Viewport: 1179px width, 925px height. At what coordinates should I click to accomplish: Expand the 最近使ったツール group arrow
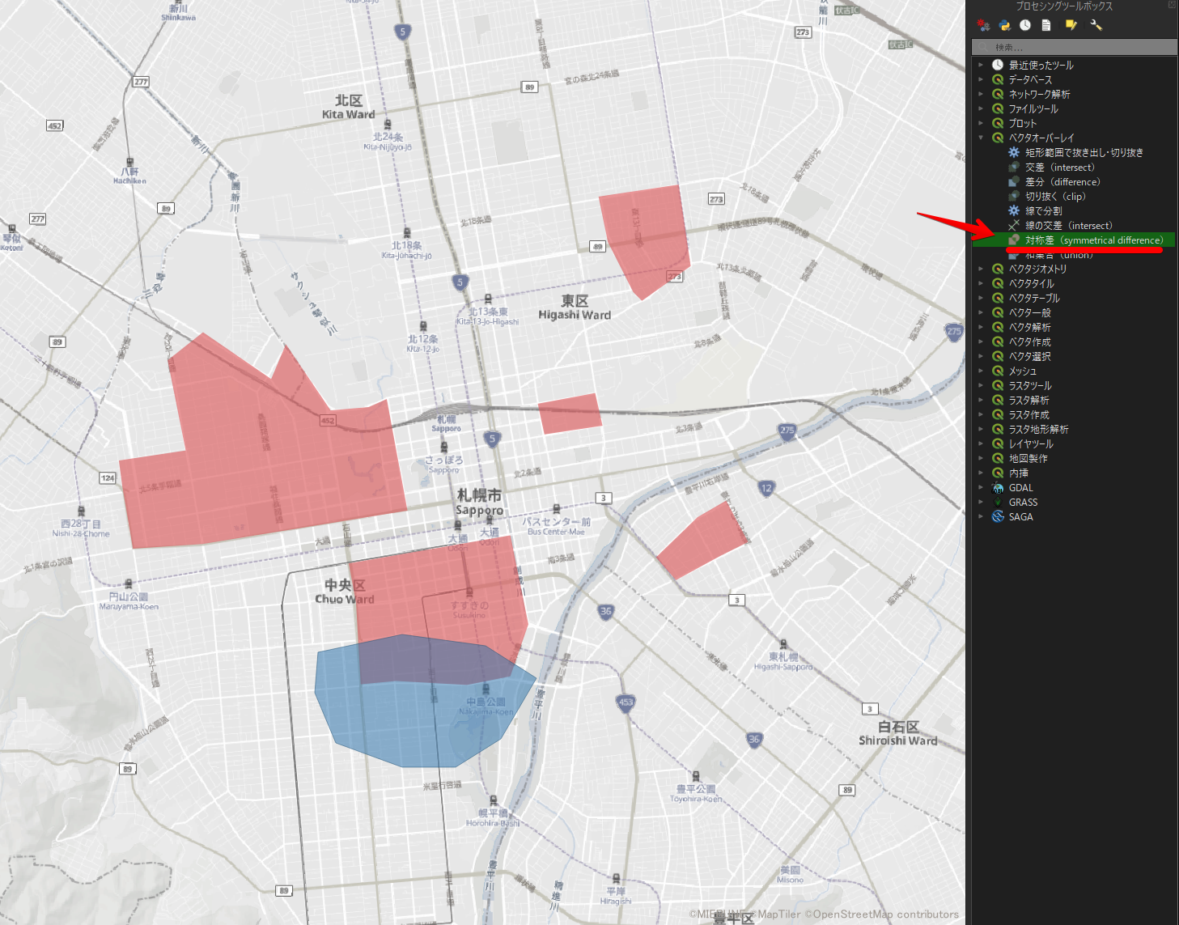pyautogui.click(x=982, y=65)
